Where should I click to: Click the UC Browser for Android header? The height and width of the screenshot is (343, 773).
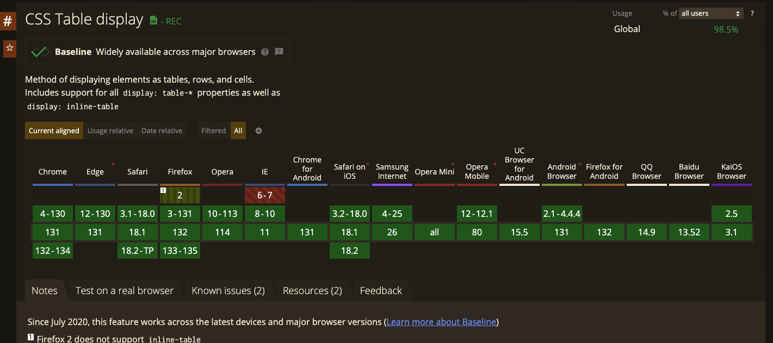tap(520, 165)
